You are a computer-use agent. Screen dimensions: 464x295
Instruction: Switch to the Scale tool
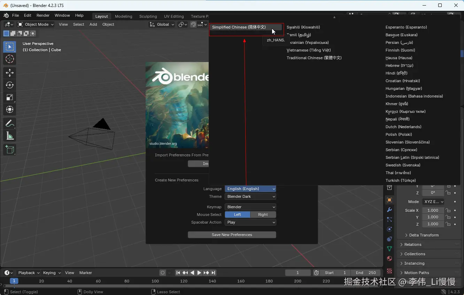(x=10, y=98)
